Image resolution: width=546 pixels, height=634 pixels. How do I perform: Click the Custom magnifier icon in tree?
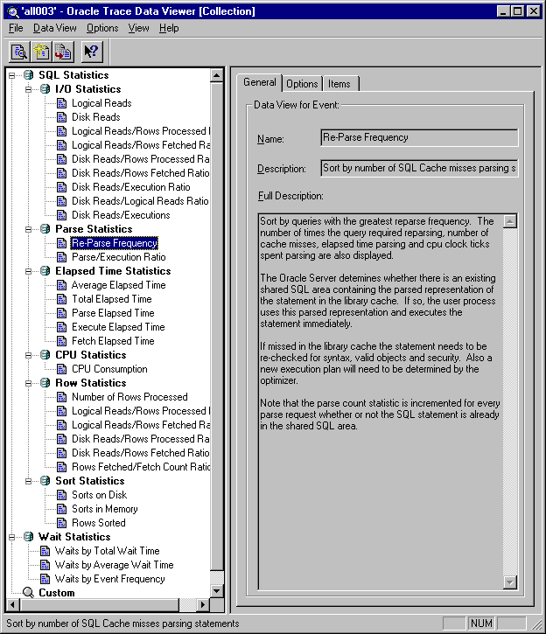tap(28, 592)
